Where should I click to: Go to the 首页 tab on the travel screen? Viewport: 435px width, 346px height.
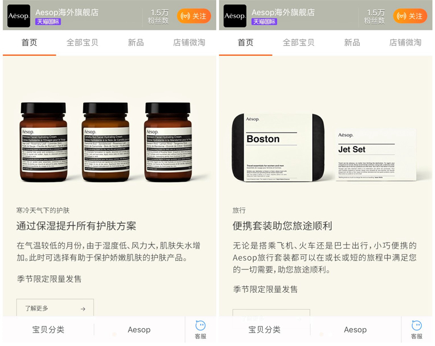click(x=246, y=42)
